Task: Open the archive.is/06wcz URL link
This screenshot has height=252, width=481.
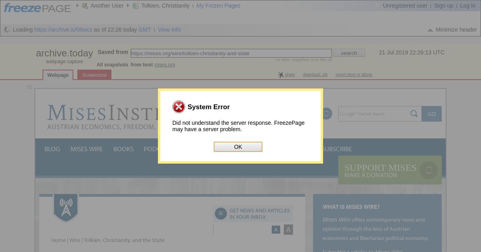Action: [63, 30]
